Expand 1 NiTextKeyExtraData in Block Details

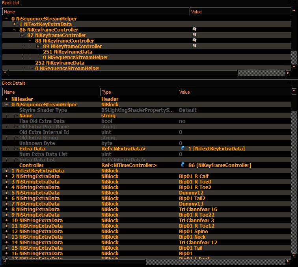6,171
